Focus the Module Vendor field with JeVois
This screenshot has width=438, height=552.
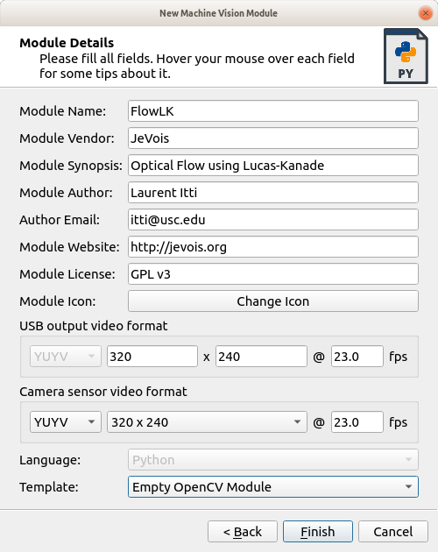pyautogui.click(x=273, y=138)
